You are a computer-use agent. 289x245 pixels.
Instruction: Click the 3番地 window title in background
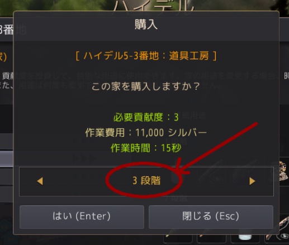(7, 30)
